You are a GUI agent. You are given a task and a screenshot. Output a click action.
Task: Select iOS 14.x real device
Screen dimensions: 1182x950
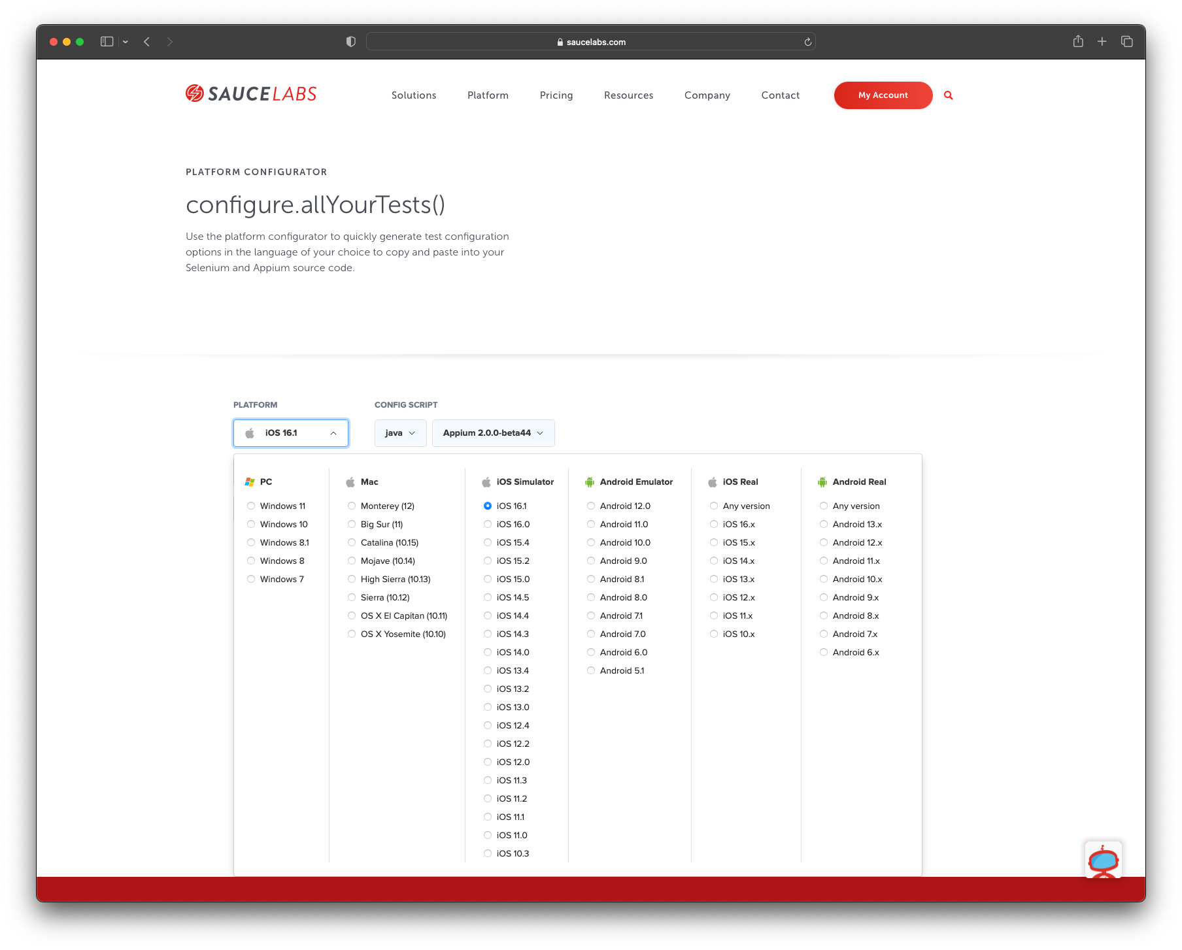point(733,561)
